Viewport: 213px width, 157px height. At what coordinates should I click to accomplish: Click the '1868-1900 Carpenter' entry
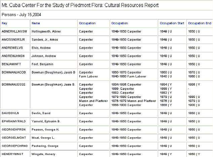[126, 105]
